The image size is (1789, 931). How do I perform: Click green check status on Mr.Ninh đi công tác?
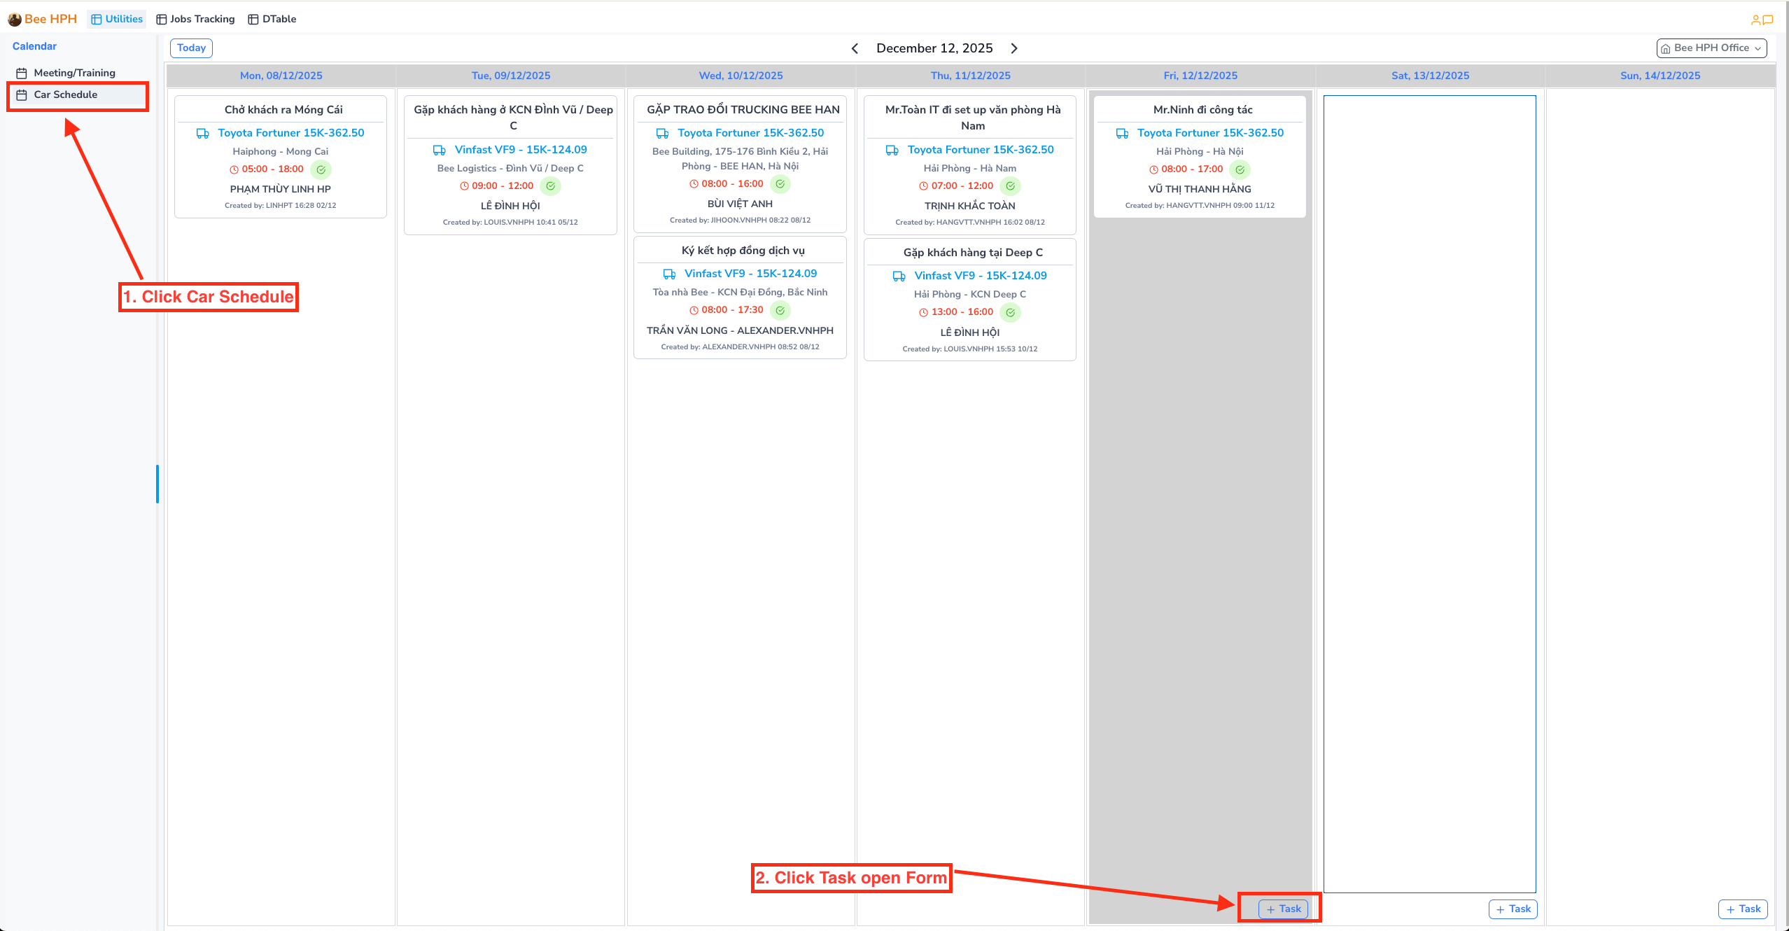point(1240,169)
